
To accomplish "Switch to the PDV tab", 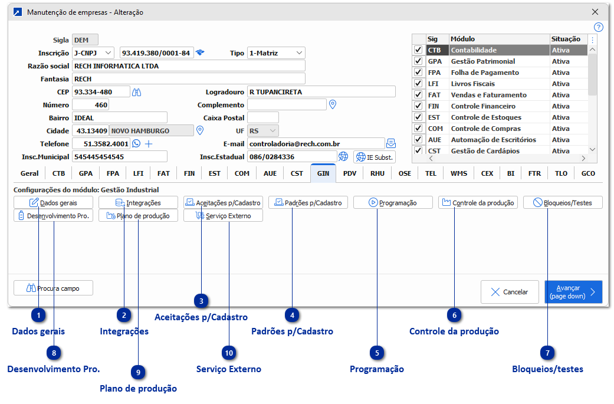I will click(x=350, y=173).
